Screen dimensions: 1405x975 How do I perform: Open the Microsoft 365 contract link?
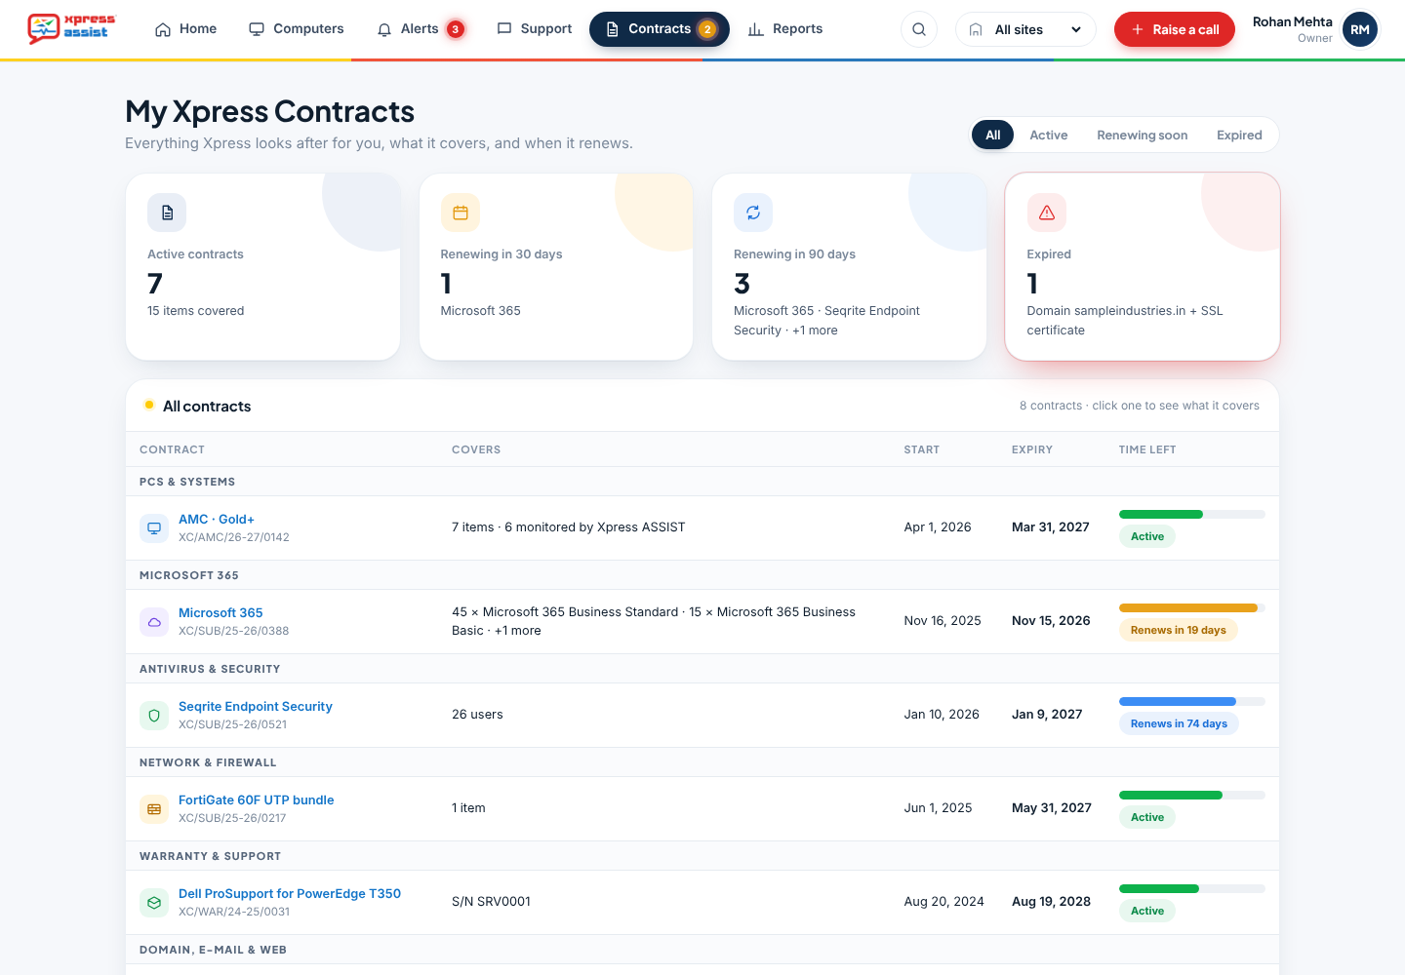coord(221,613)
